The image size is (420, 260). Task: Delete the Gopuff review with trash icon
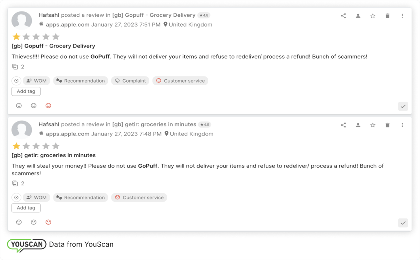click(x=388, y=16)
